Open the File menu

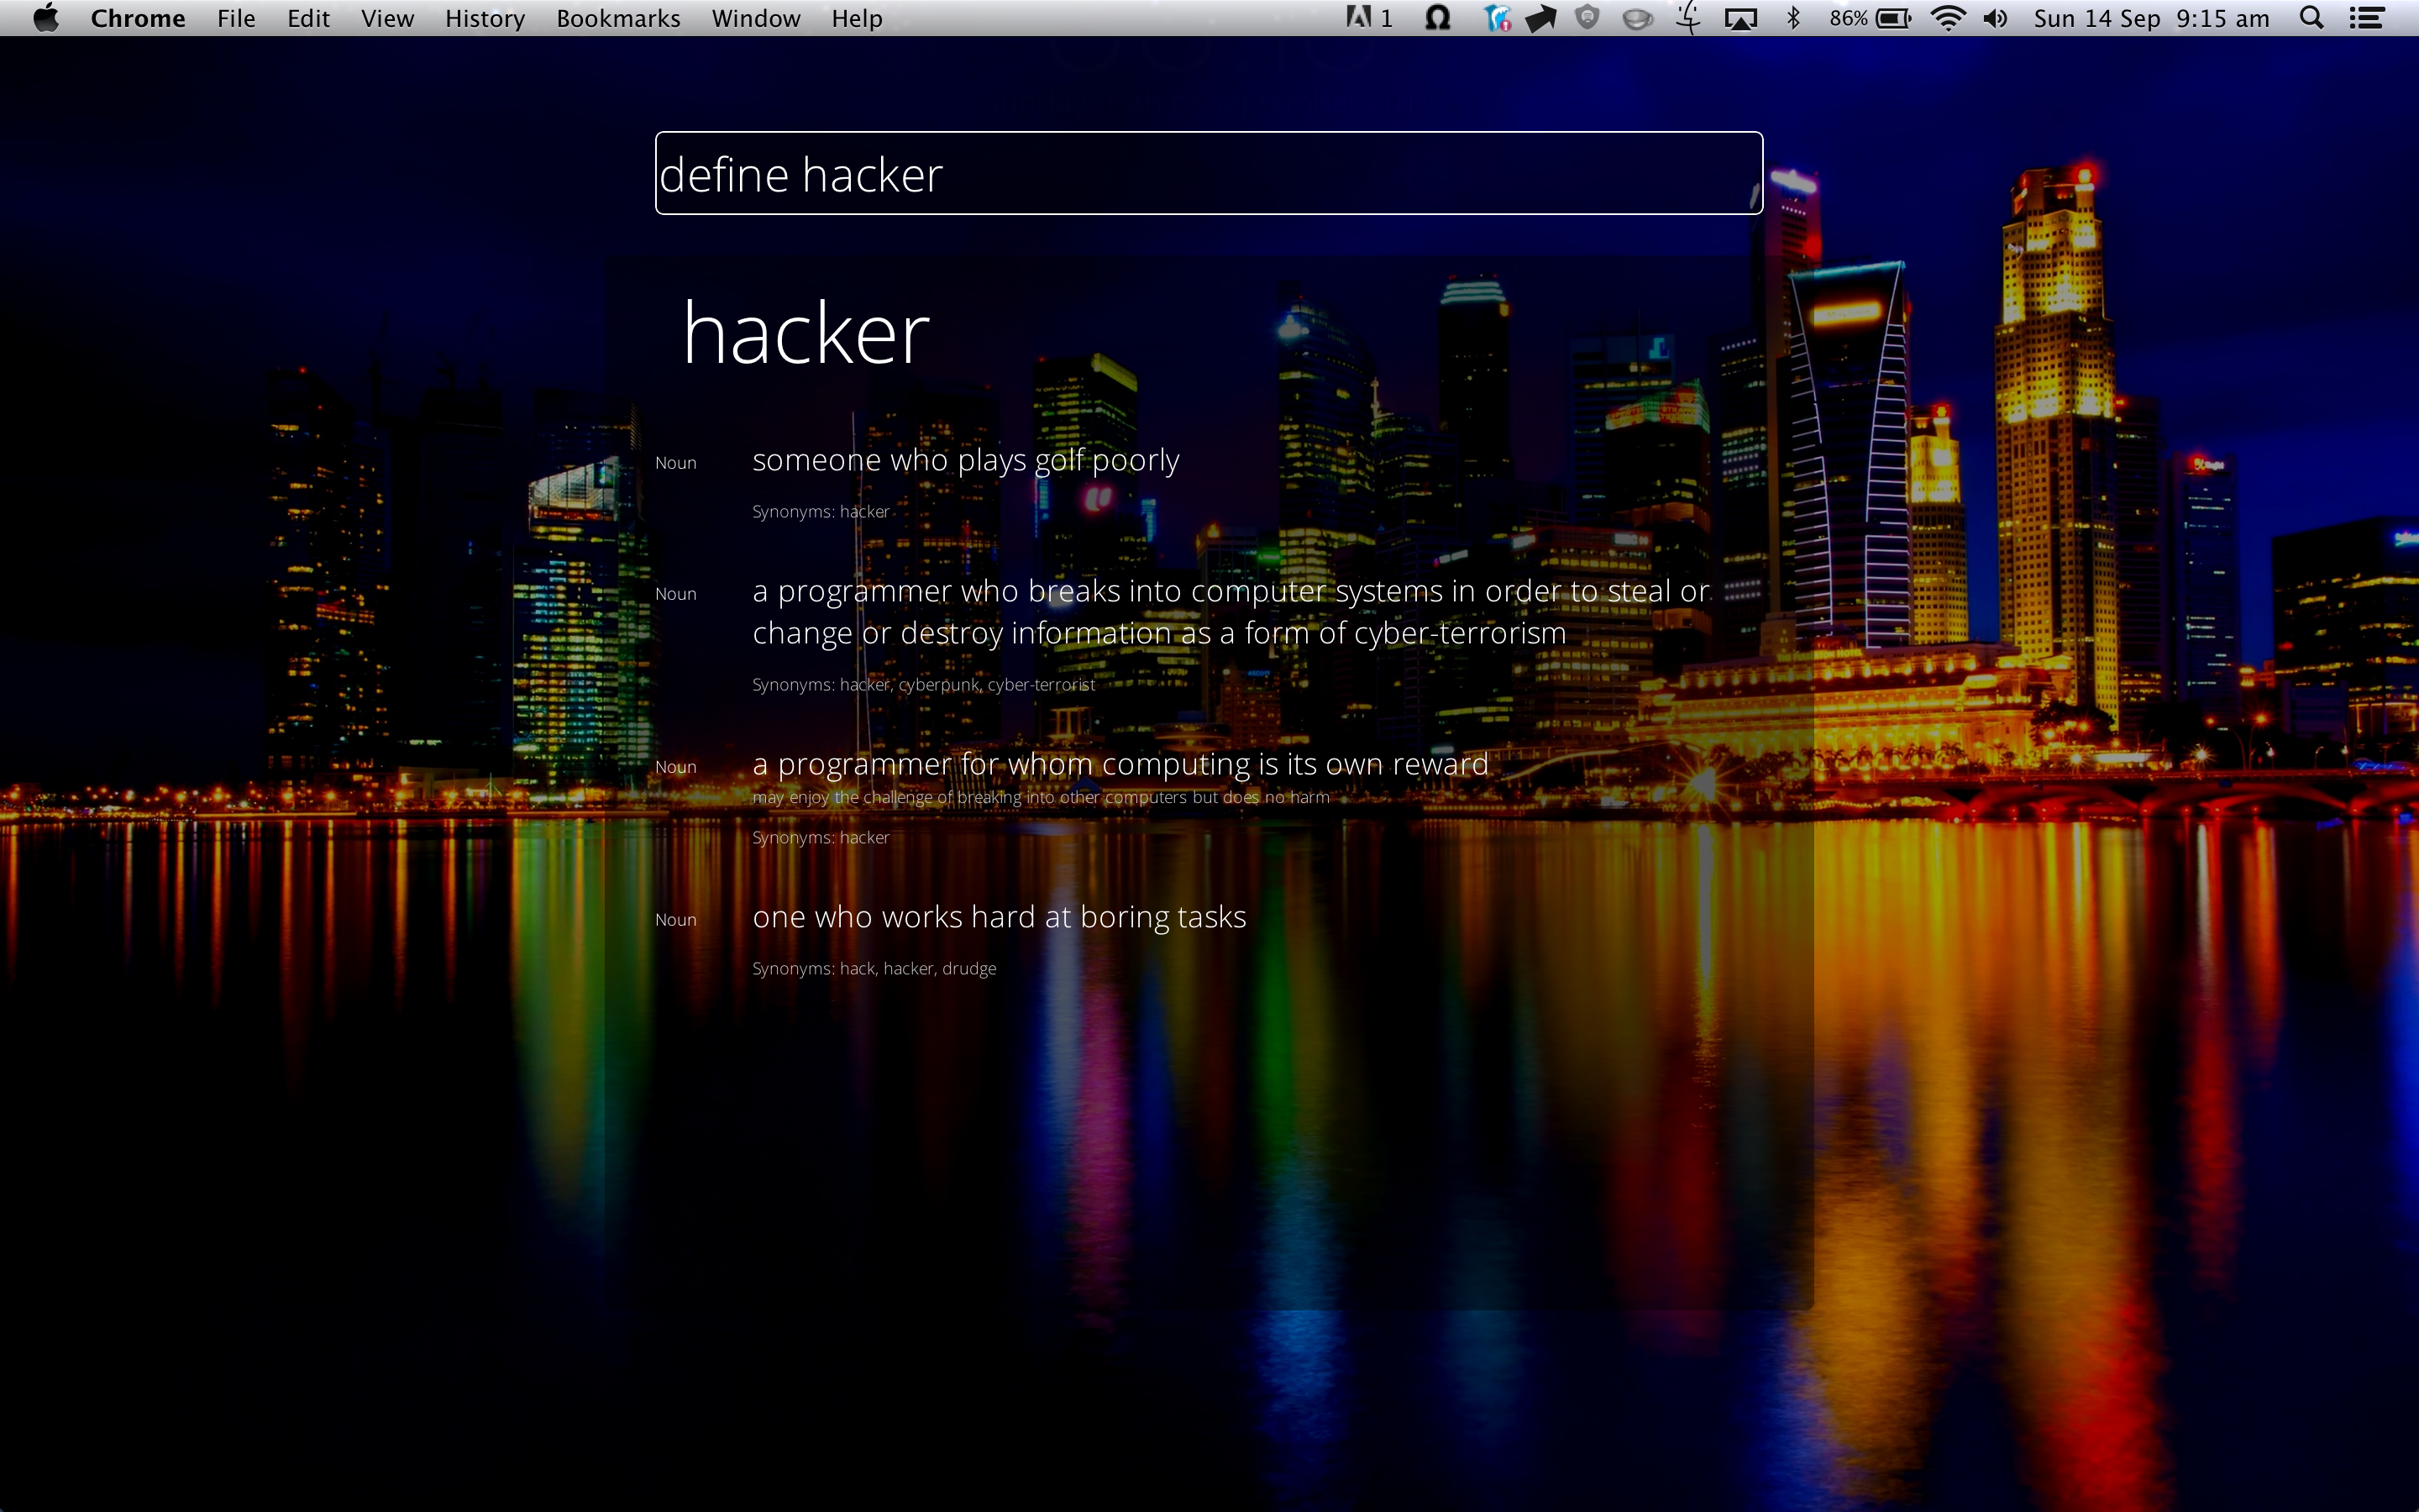[x=236, y=18]
